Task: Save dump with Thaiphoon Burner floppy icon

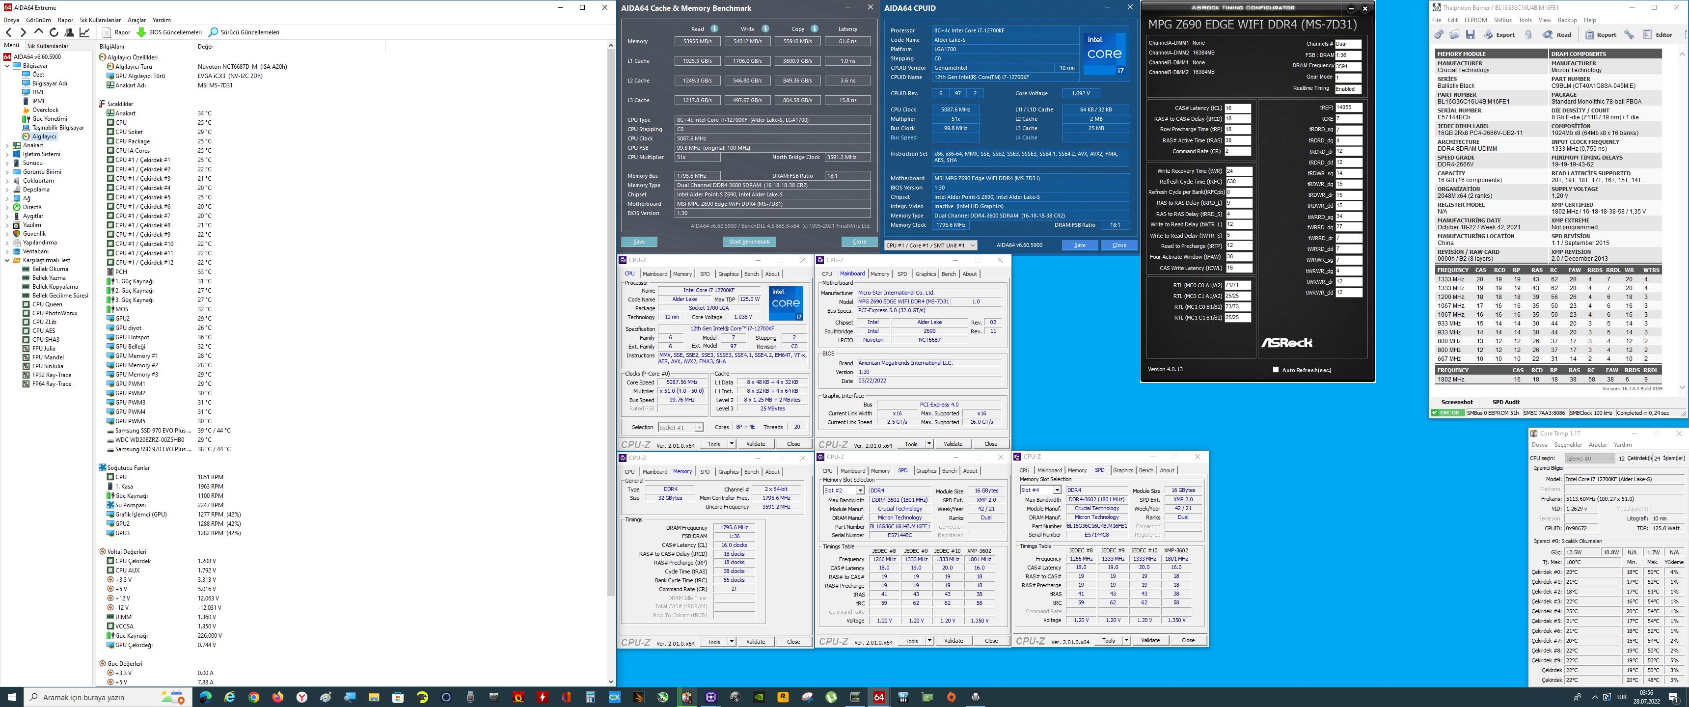Action: (1470, 35)
